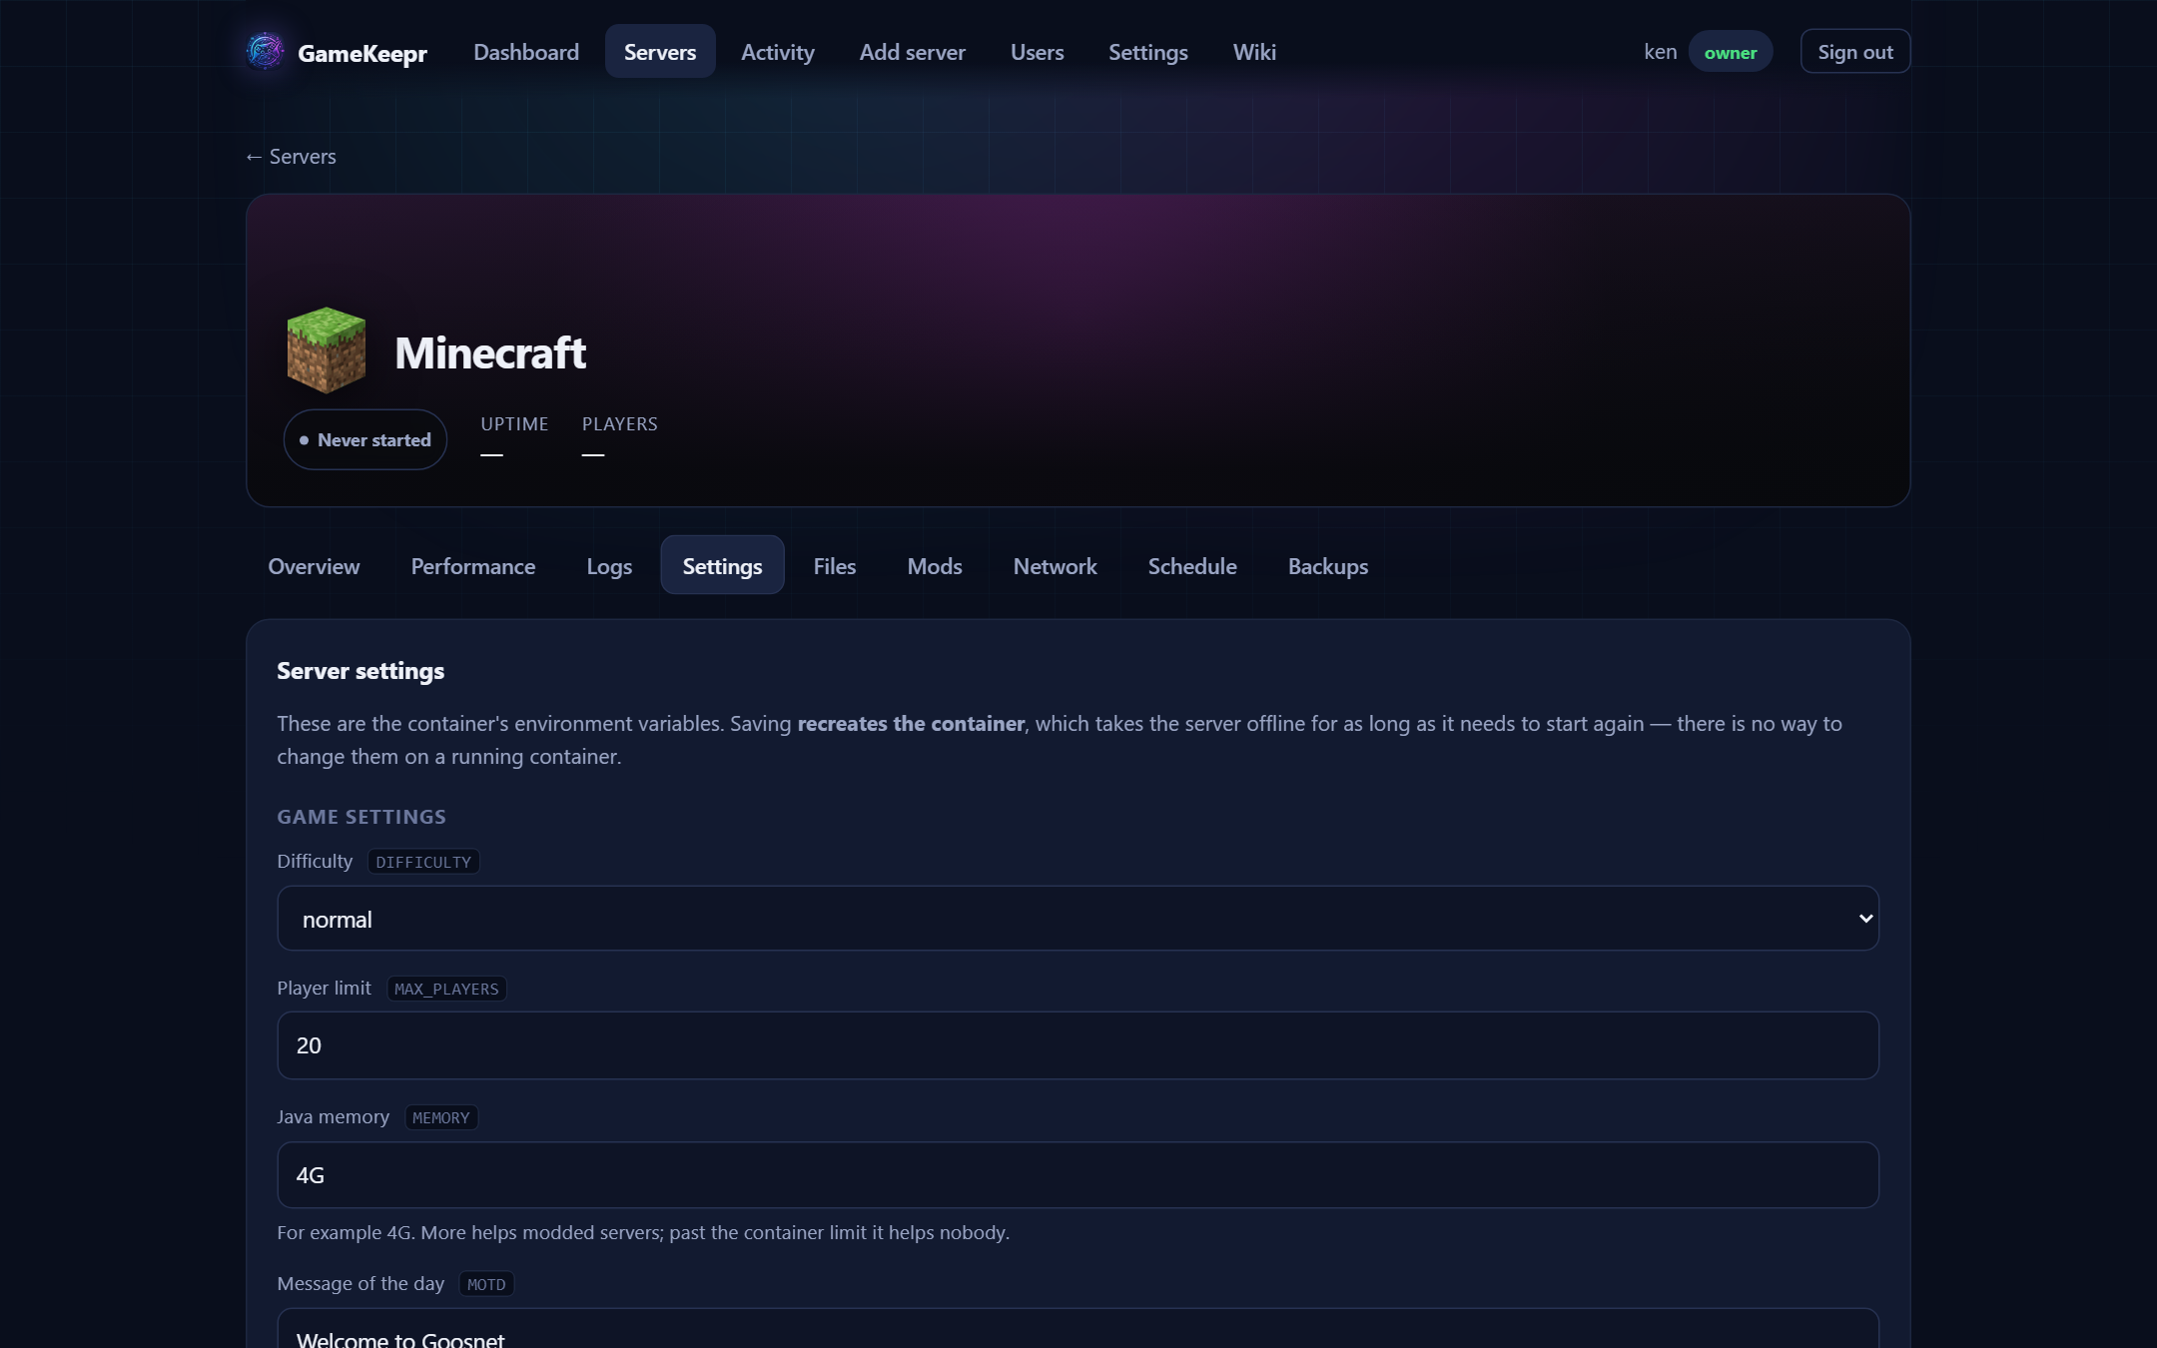This screenshot has height=1348, width=2157.
Task: Click the PLAYERS stat label
Action: tap(620, 424)
